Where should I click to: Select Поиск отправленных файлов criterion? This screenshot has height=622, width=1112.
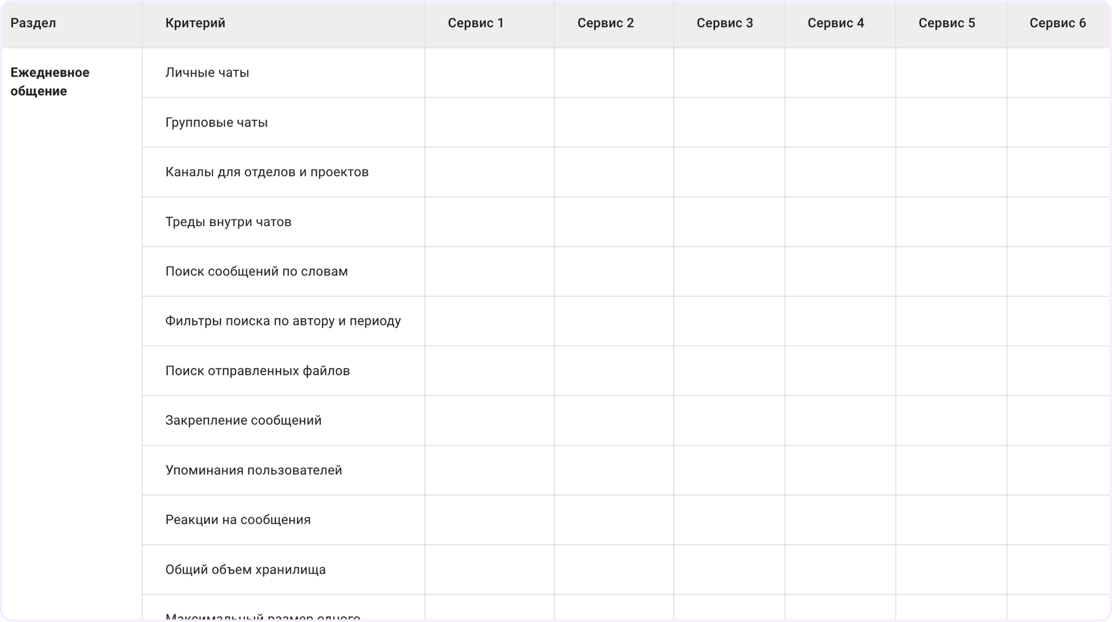click(x=257, y=371)
